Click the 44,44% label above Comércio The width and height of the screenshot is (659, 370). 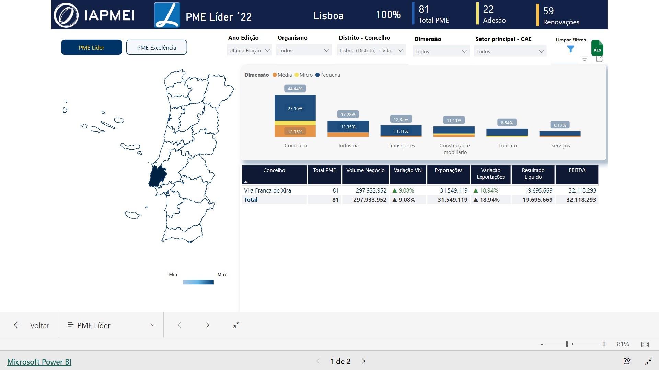295,89
